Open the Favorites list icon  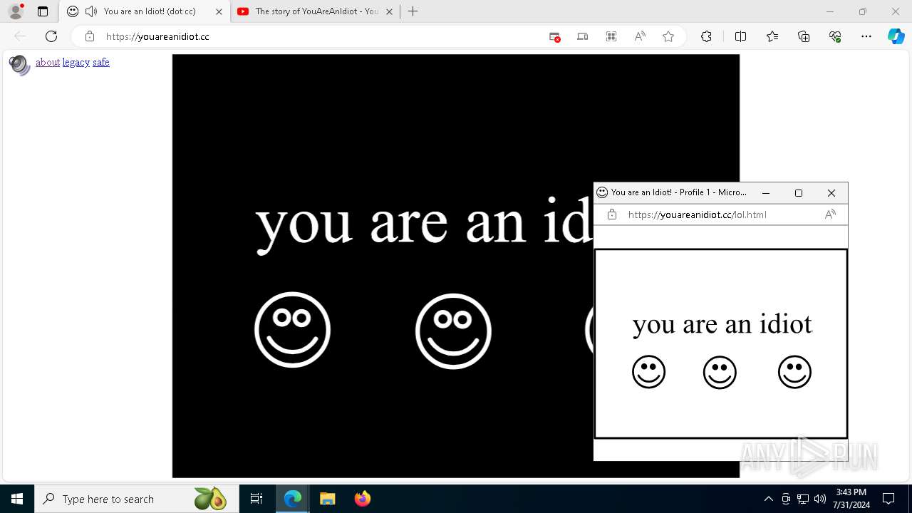(x=772, y=36)
